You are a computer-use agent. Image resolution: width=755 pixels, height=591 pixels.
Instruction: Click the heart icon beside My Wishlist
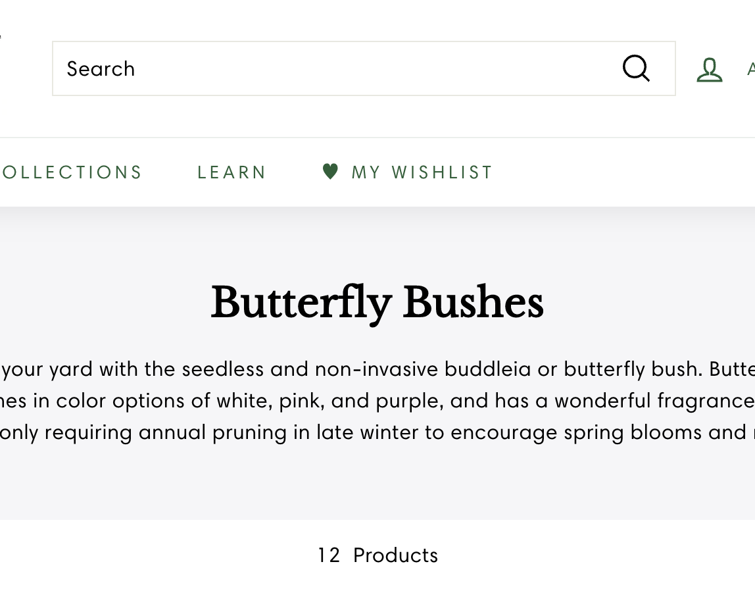click(330, 172)
